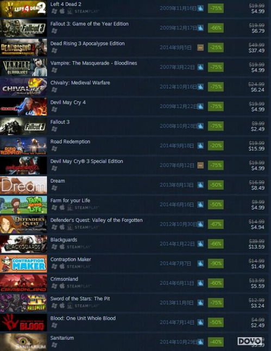Click the -20% discount badge for Road Redemption

coord(216,146)
